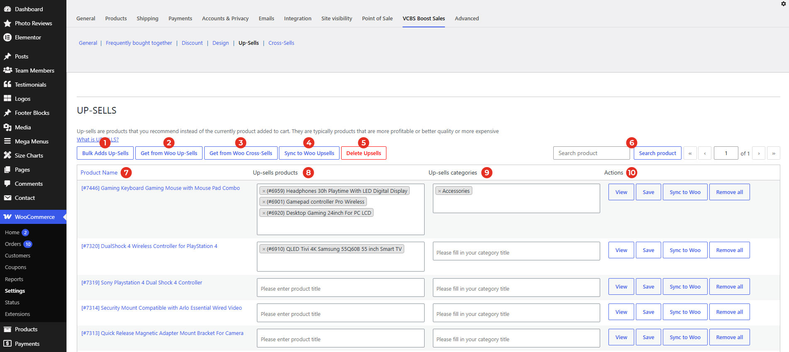789x352 pixels.
Task: Open the Site visibility tab
Action: click(337, 19)
